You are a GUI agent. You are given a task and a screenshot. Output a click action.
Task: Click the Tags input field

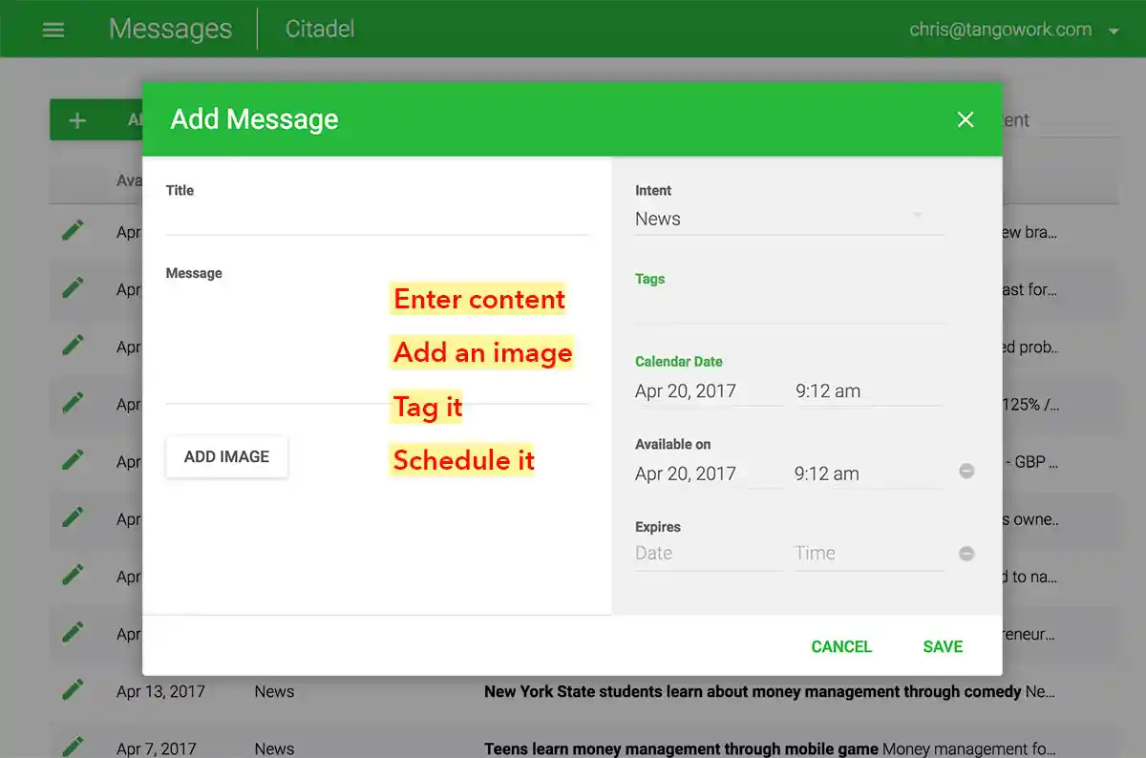click(789, 307)
